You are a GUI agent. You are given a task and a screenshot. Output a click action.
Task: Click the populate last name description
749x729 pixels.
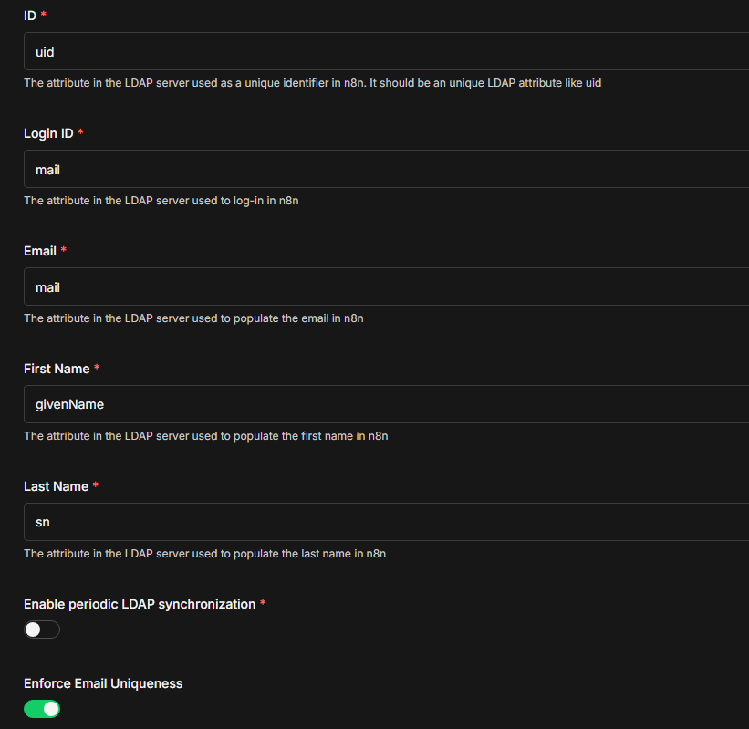[204, 554]
